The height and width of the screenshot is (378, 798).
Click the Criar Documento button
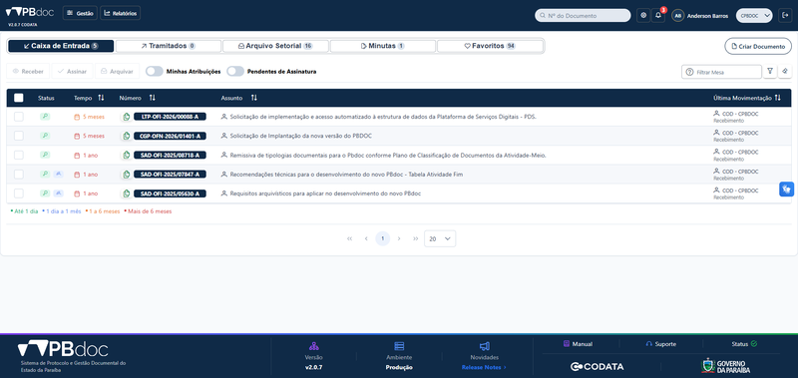[x=758, y=46]
